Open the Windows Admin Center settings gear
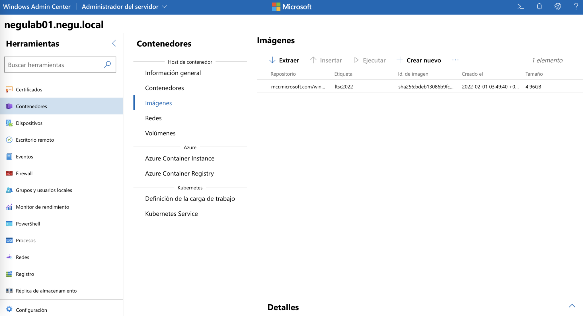Viewport: 583px width, 316px height. pos(558,6)
